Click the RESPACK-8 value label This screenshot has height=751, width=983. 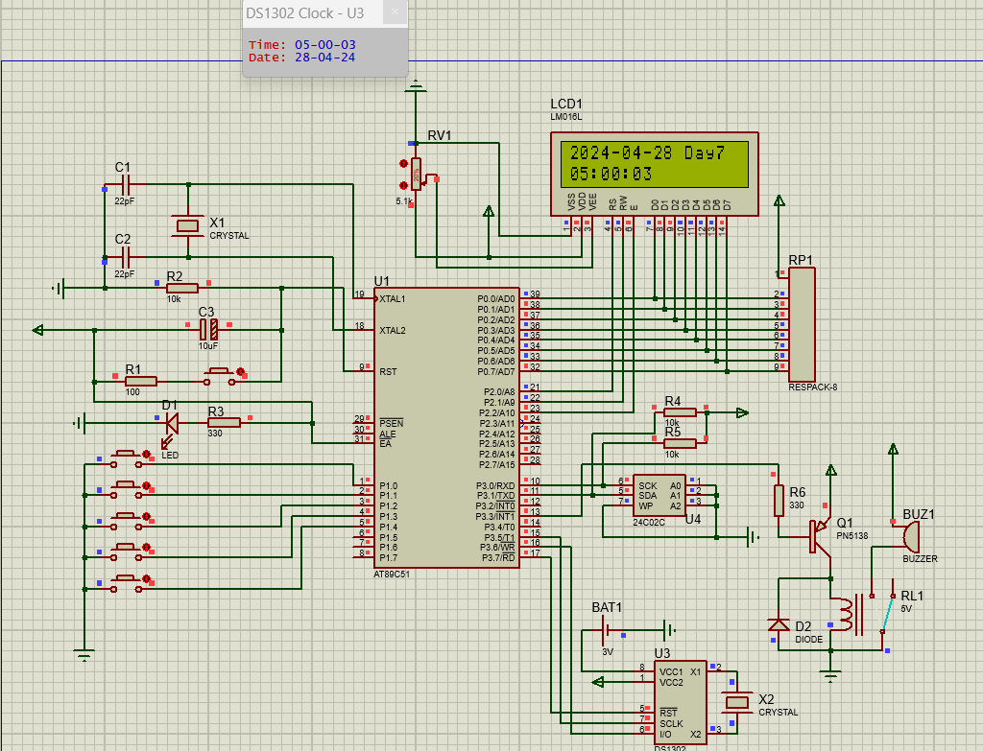pos(813,387)
